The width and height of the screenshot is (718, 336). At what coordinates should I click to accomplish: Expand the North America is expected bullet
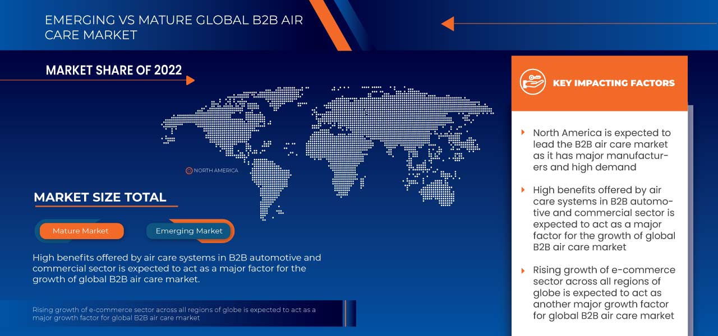coord(523,133)
